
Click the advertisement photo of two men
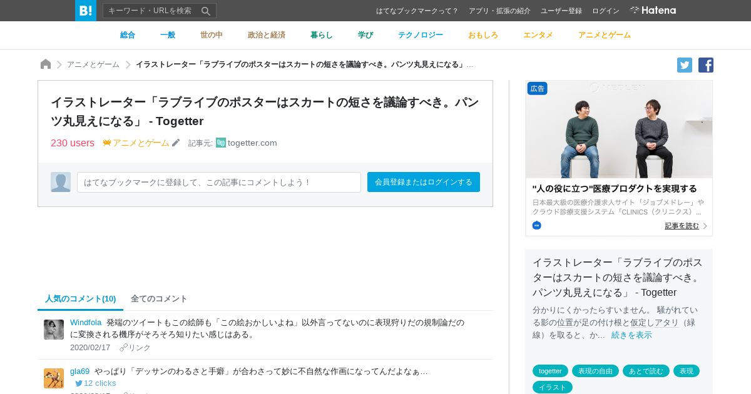(x=619, y=129)
